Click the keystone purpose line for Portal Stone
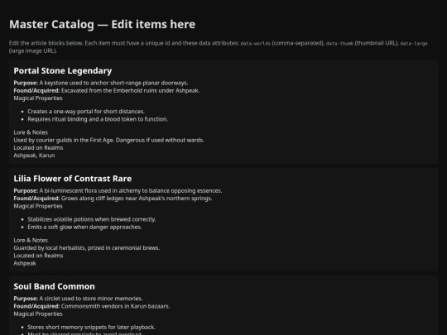447x335 pixels. click(x=101, y=83)
